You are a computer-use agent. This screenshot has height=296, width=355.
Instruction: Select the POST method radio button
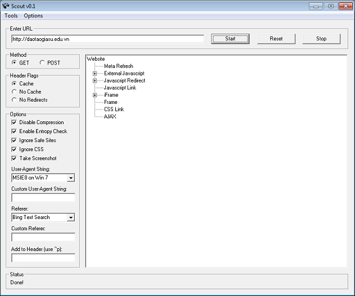43,63
